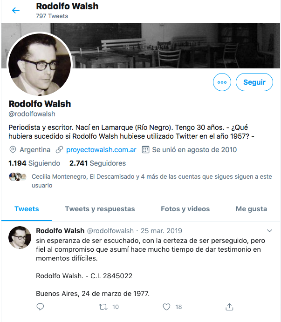Click the location pin icon next to Argentina
The height and width of the screenshot is (322, 281).
[x=13, y=150]
